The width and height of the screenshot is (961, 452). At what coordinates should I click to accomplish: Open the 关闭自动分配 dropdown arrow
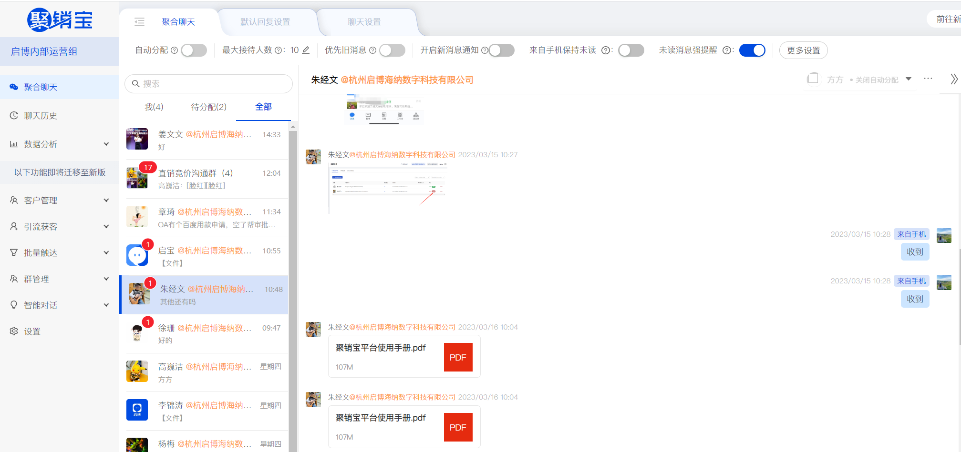tap(909, 79)
